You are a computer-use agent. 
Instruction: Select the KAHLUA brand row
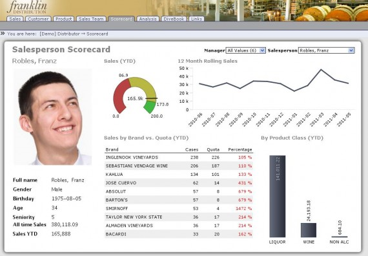coord(179,174)
